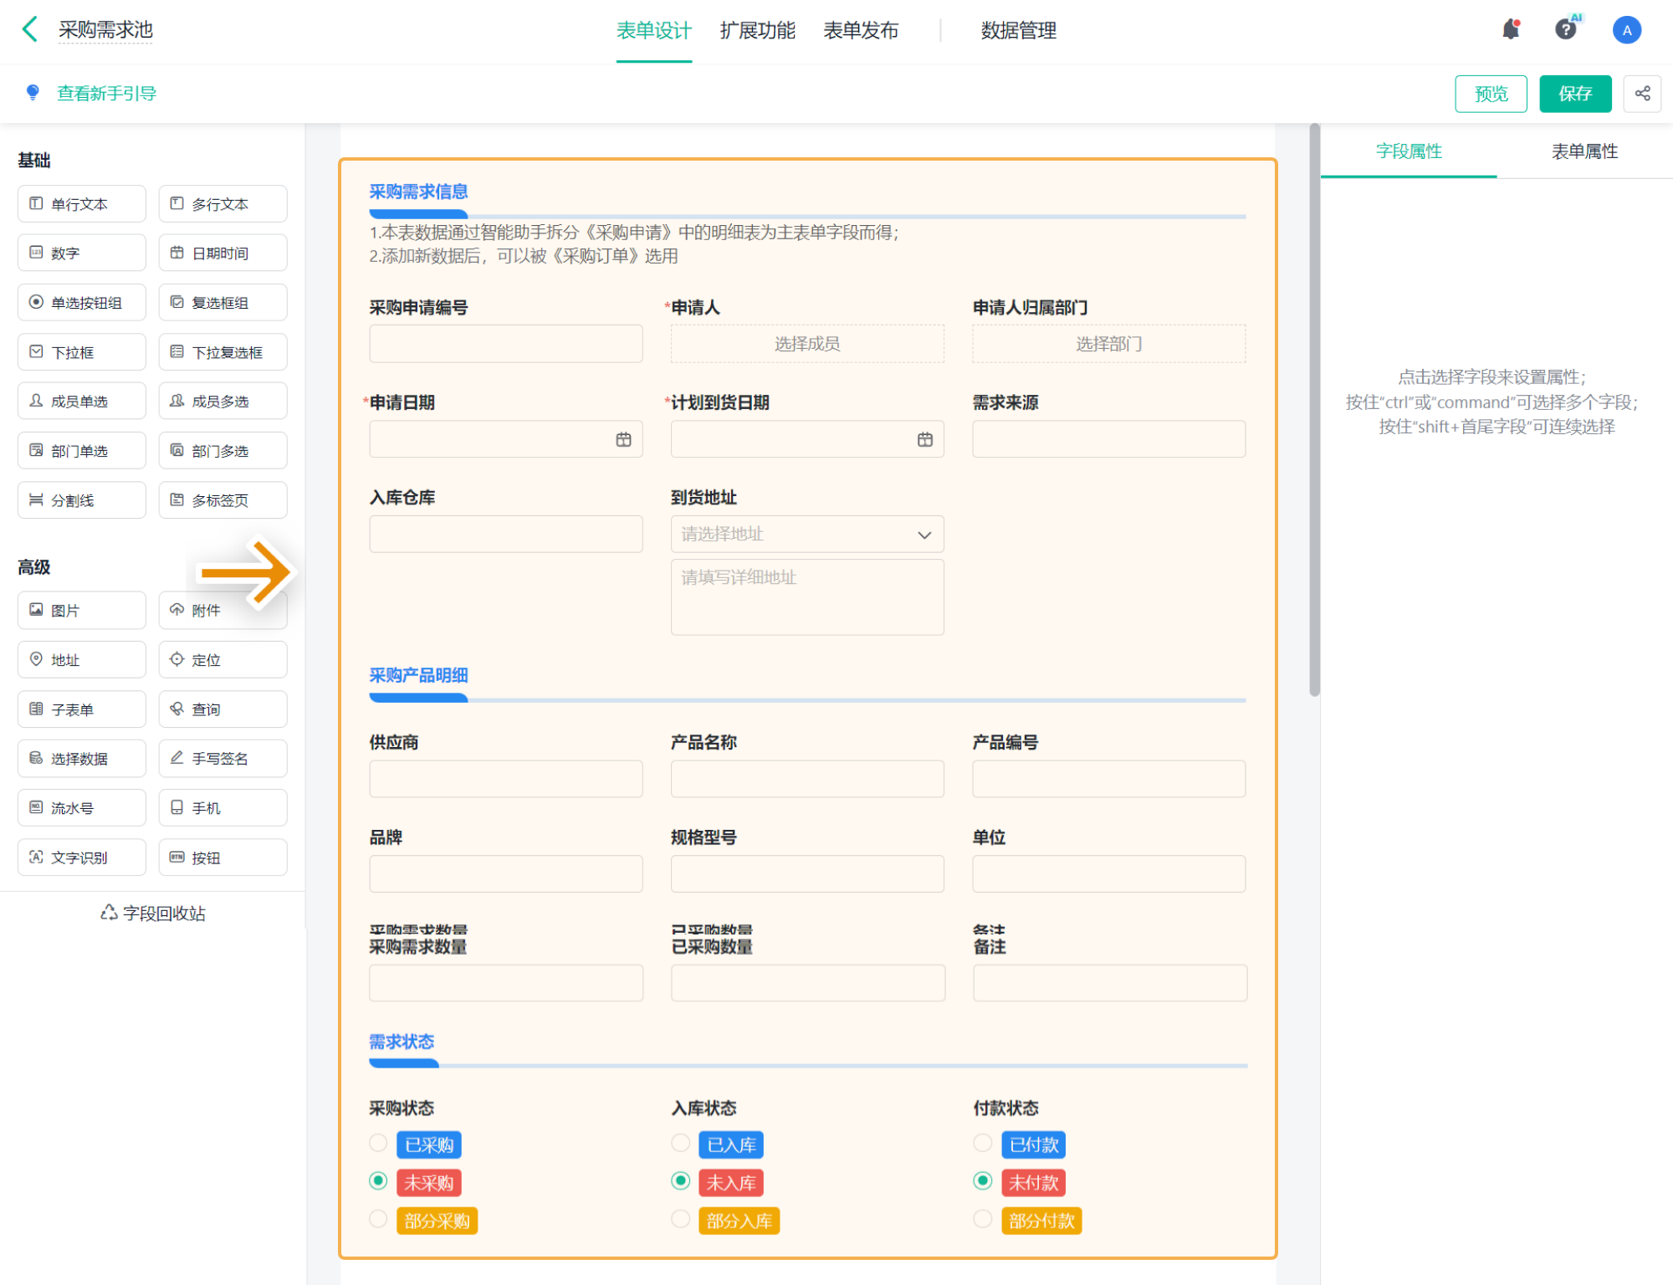This screenshot has width=1673, height=1285.
Task: Select the 已采购 radio option
Action: (x=379, y=1144)
